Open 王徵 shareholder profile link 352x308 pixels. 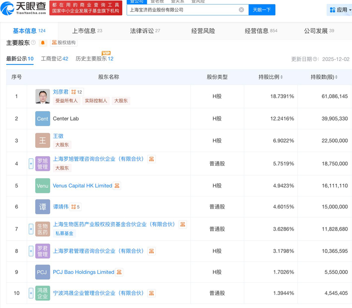[x=58, y=136]
